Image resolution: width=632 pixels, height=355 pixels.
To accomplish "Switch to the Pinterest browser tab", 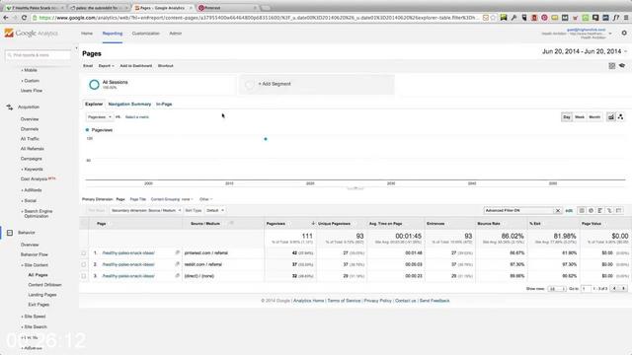I will (228, 8).
